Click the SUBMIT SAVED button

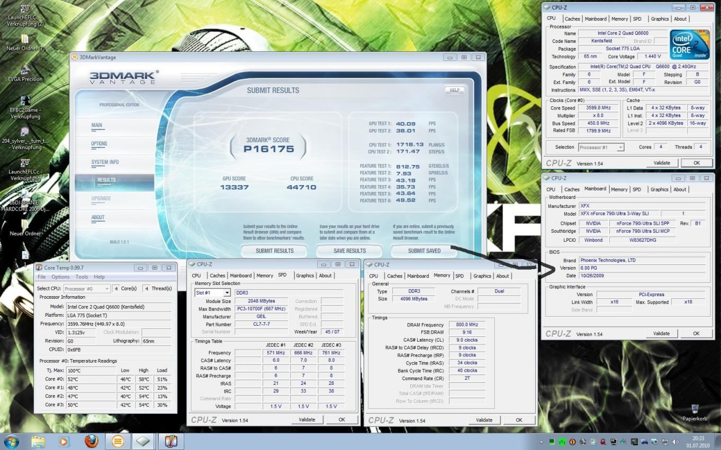424,251
